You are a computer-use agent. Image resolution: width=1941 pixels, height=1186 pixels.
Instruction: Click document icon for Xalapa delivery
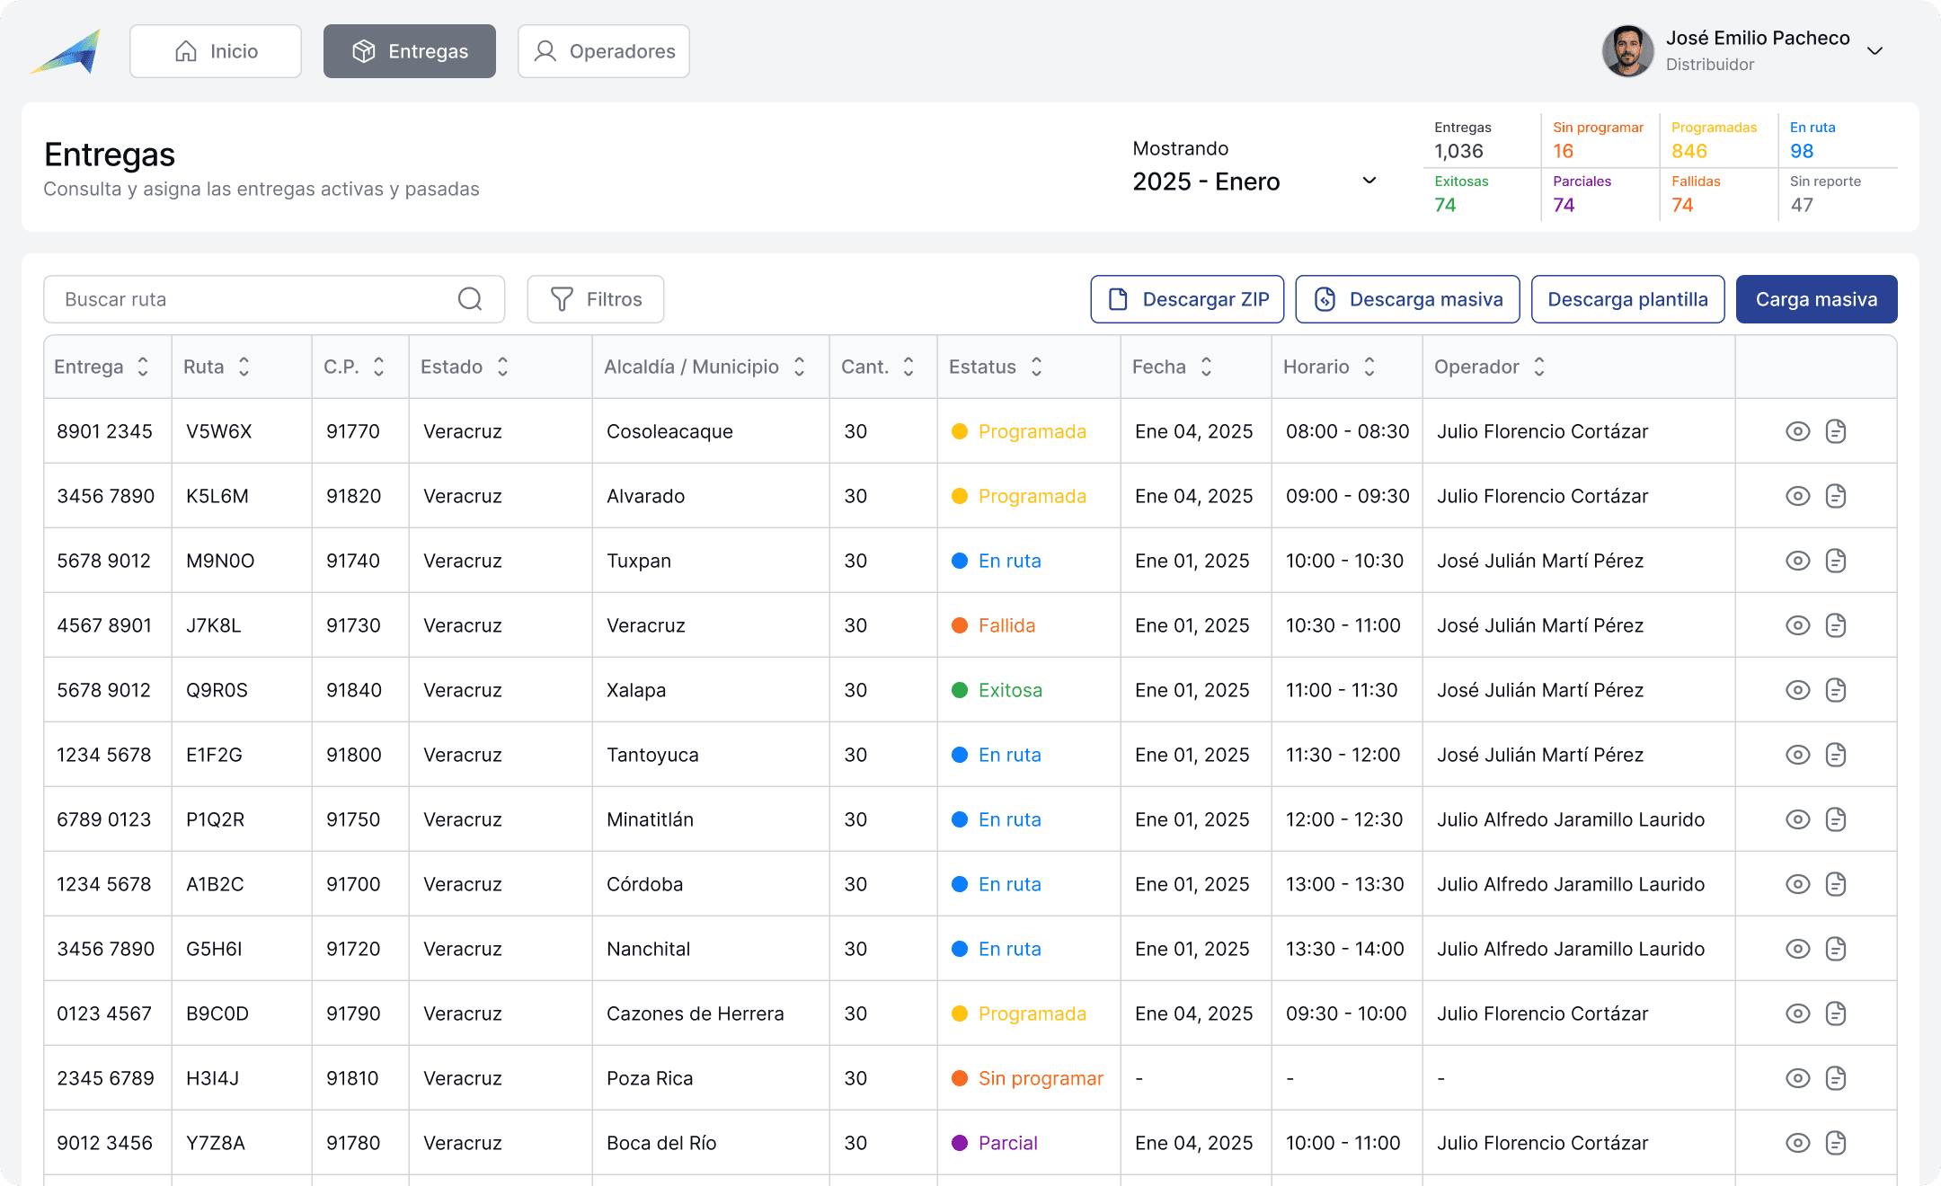tap(1836, 690)
